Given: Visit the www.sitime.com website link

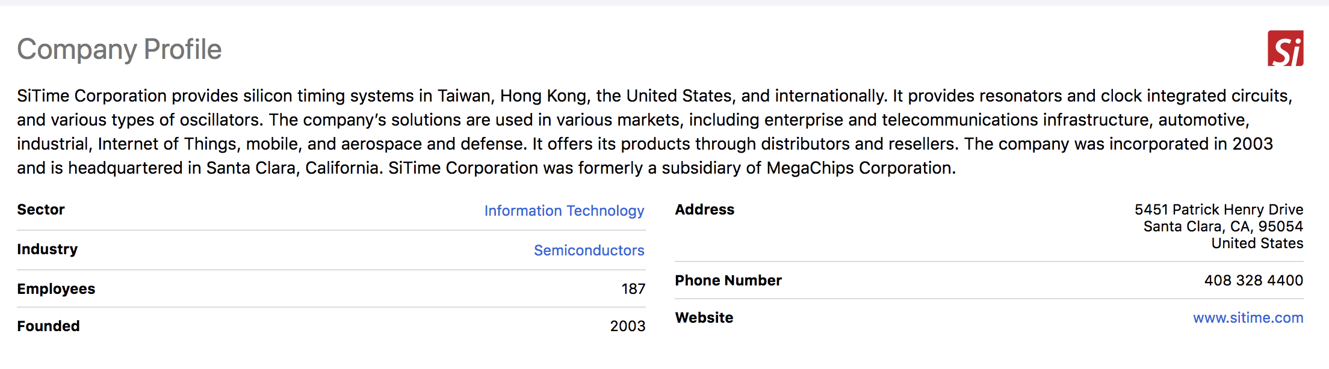Looking at the screenshot, I should pos(1248,318).
